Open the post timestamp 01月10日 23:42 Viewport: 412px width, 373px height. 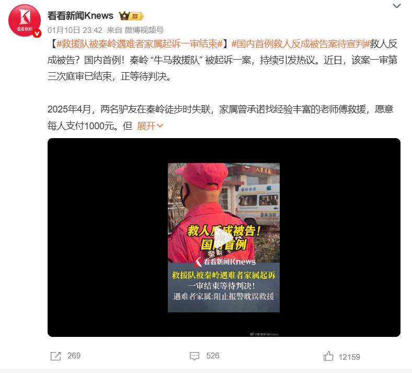(x=75, y=30)
